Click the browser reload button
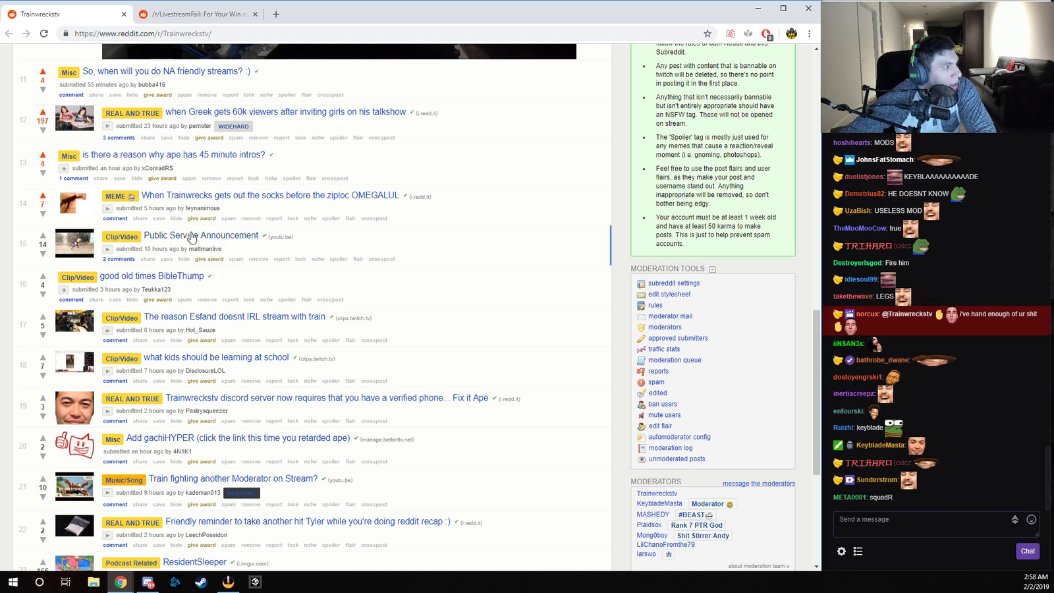 coord(44,34)
